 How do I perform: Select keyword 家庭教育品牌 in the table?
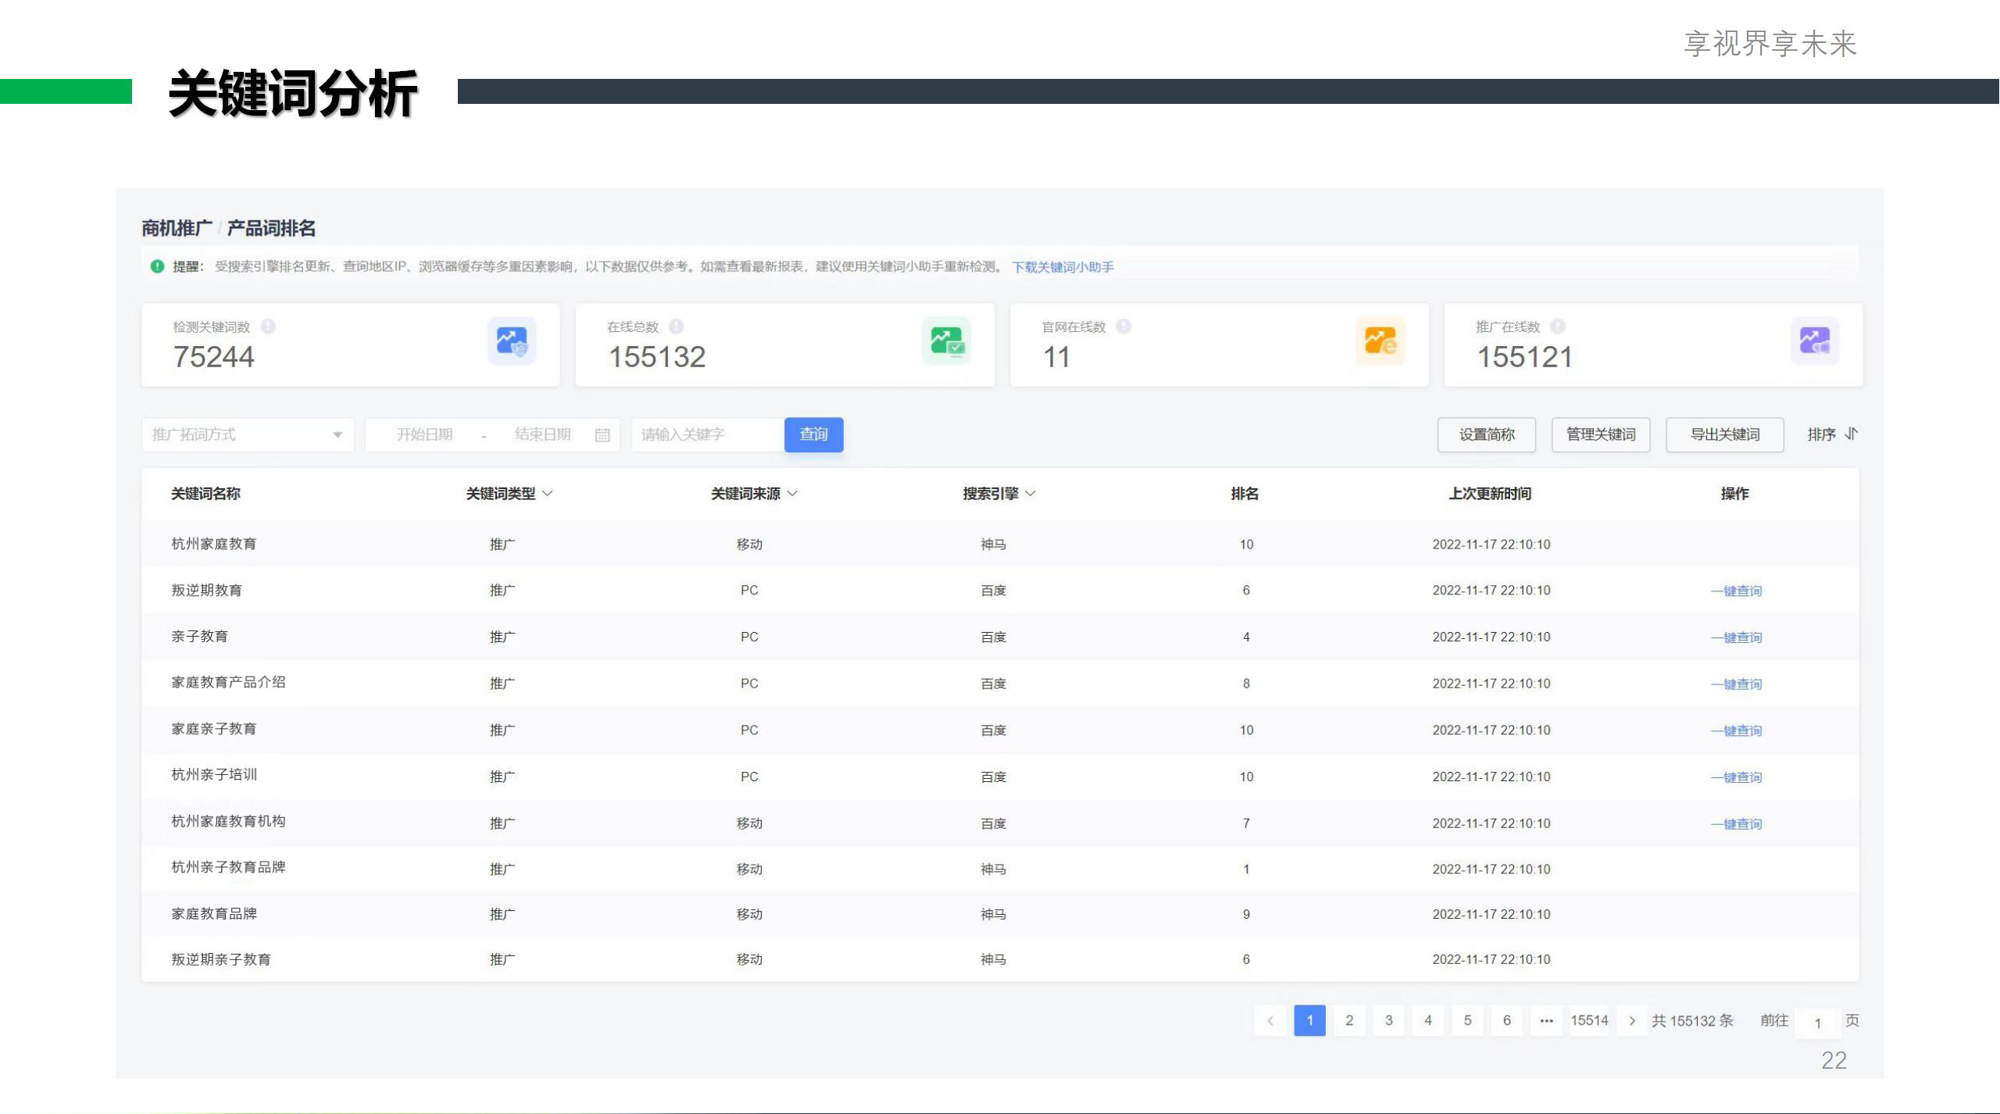tap(214, 914)
